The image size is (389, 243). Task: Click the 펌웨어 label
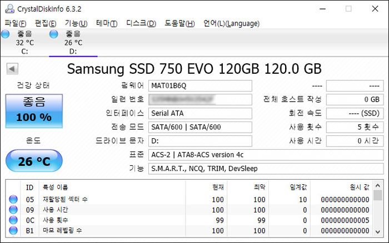point(132,85)
